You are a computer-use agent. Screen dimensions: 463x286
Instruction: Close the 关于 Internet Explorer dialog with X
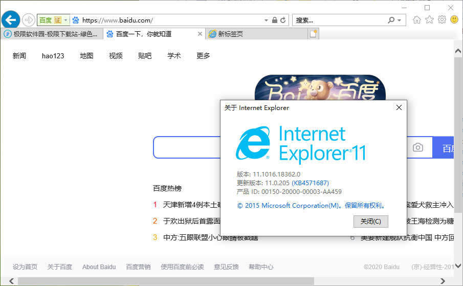tap(399, 108)
